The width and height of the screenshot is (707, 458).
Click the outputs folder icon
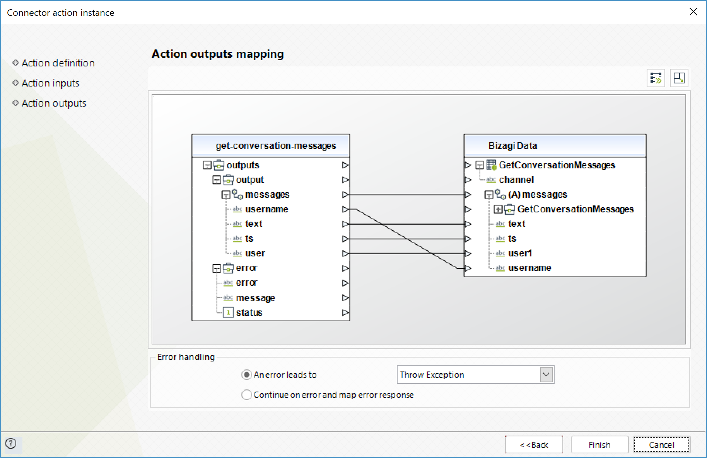[219, 165]
